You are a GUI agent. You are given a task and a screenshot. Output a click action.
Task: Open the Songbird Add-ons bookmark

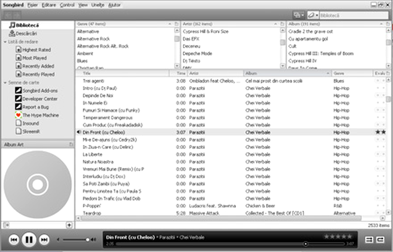(x=36, y=90)
